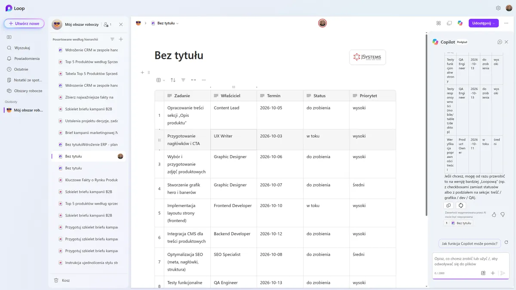The image size is (516, 290).
Task: Give thumbs down to the Copilot response
Action: pyautogui.click(x=503, y=214)
